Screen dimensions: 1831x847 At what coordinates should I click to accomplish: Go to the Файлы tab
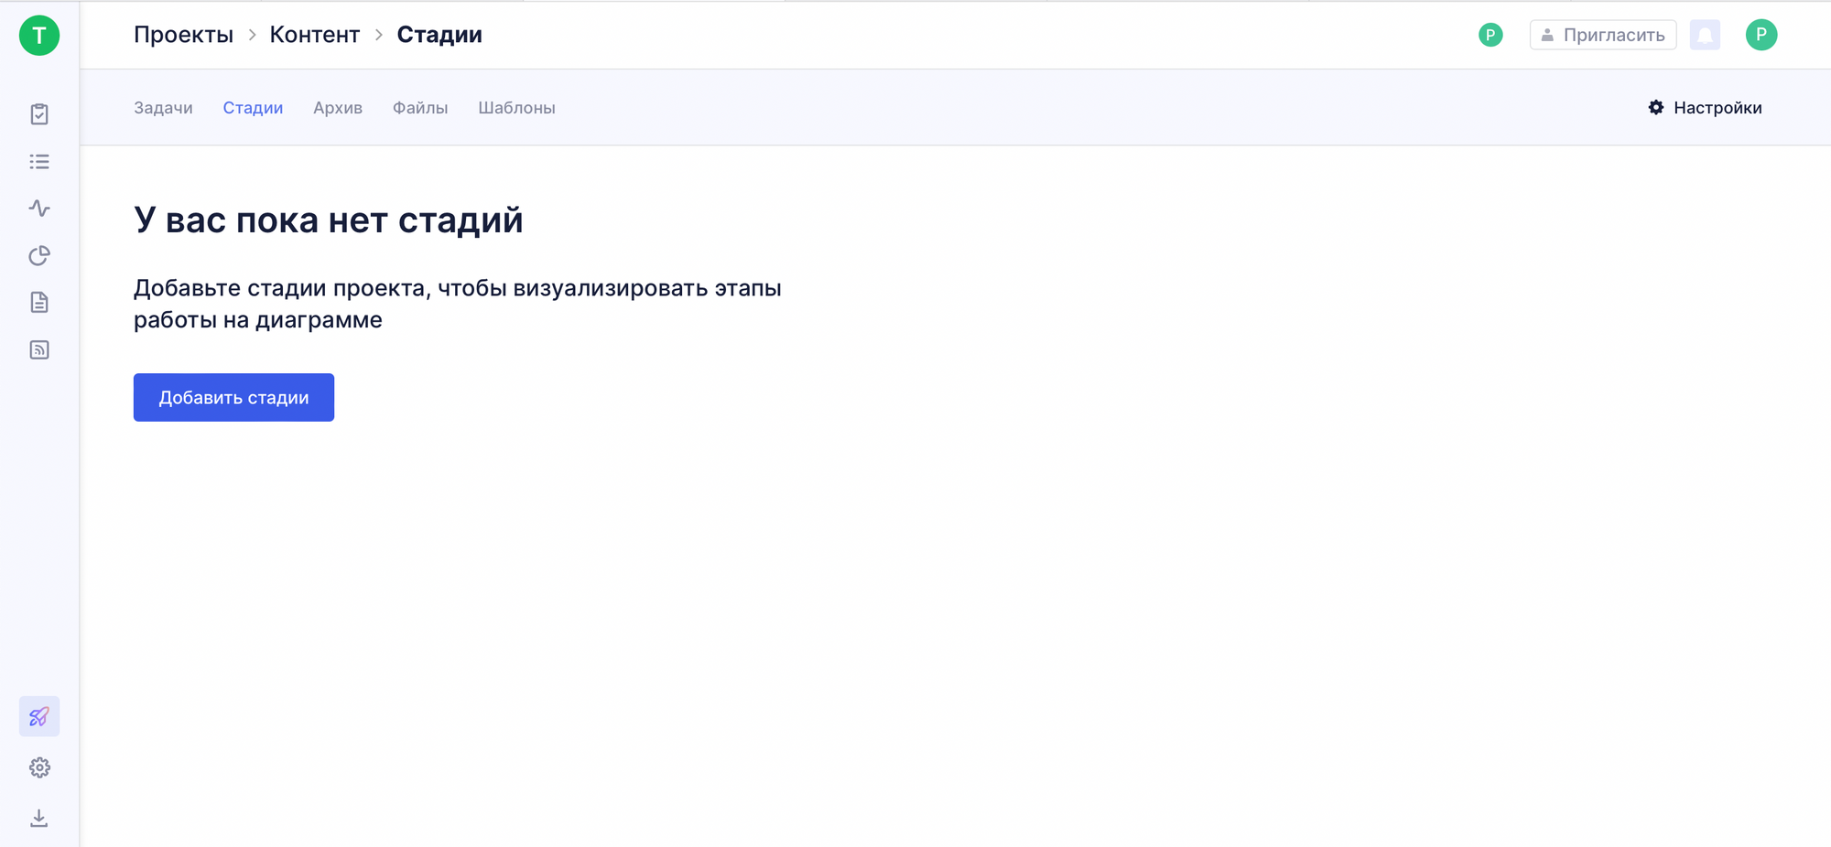click(420, 108)
